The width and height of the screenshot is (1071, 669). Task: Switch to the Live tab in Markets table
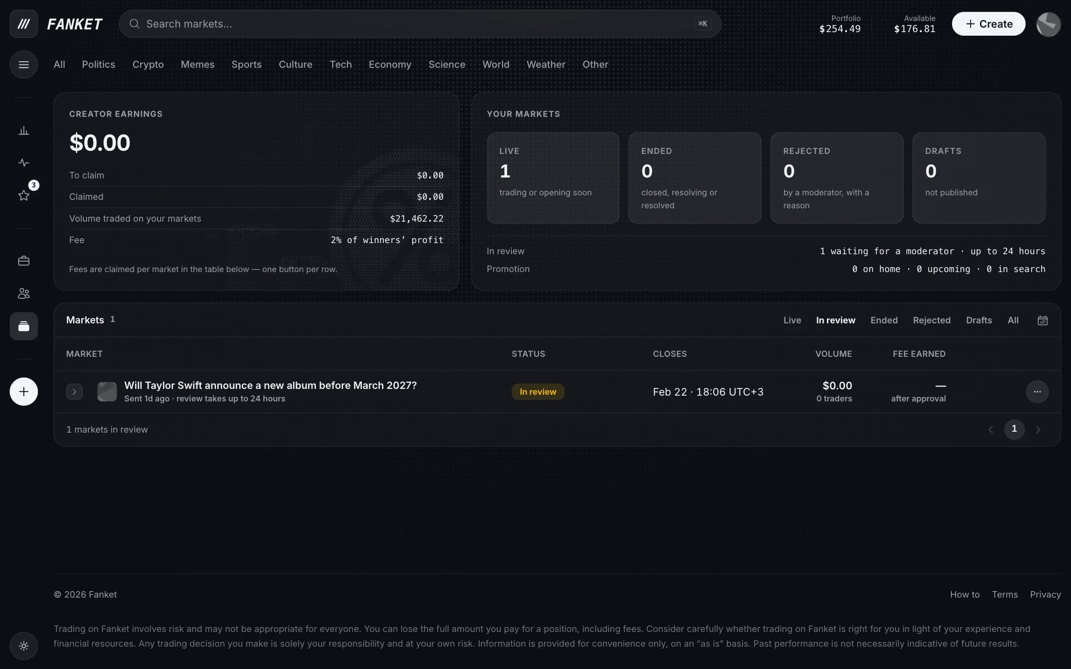[x=792, y=320]
